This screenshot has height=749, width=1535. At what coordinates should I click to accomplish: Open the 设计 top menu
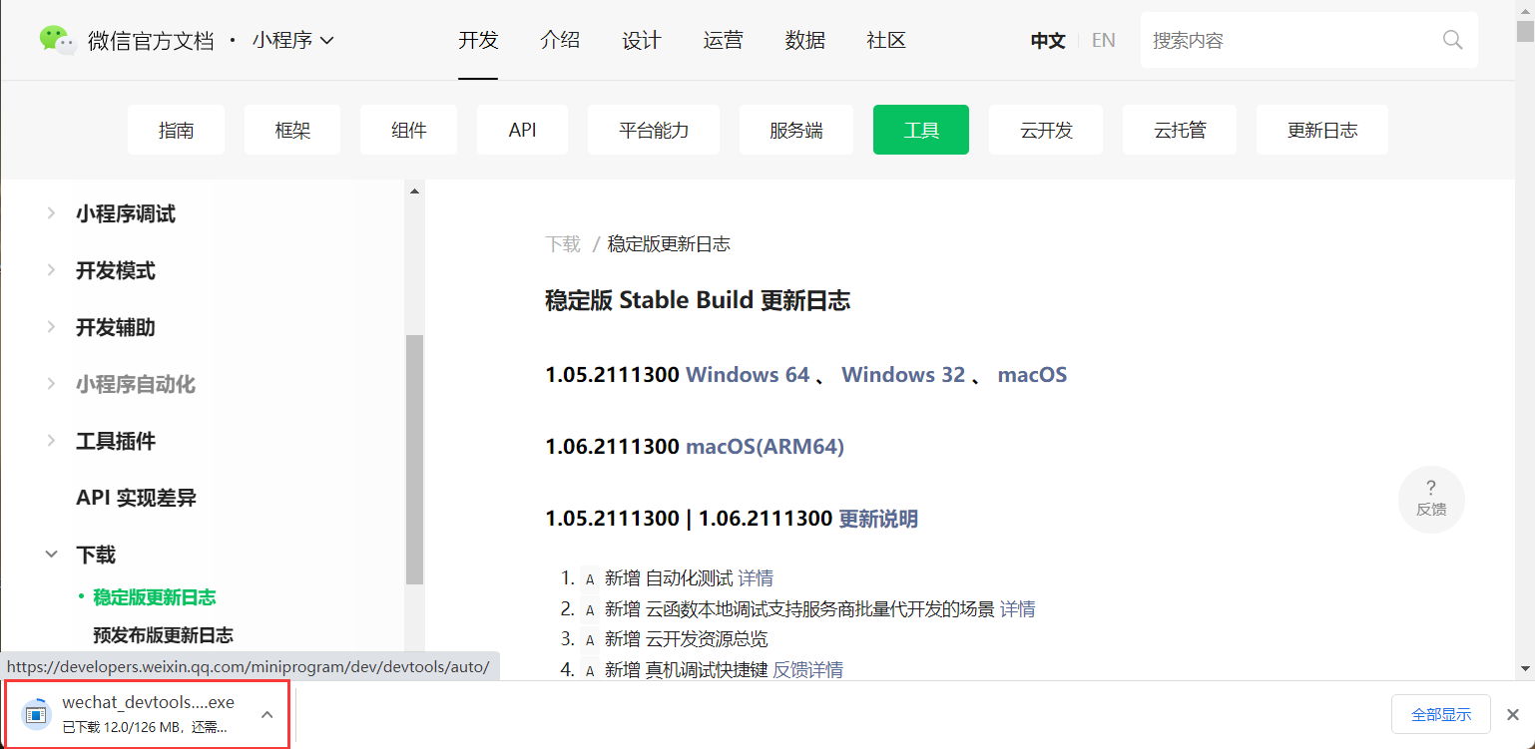coord(642,40)
